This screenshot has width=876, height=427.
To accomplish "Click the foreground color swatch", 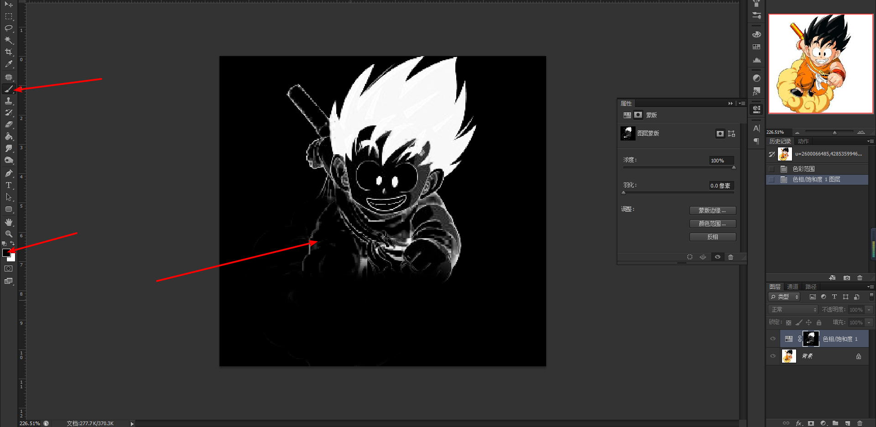I will pyautogui.click(x=6, y=253).
